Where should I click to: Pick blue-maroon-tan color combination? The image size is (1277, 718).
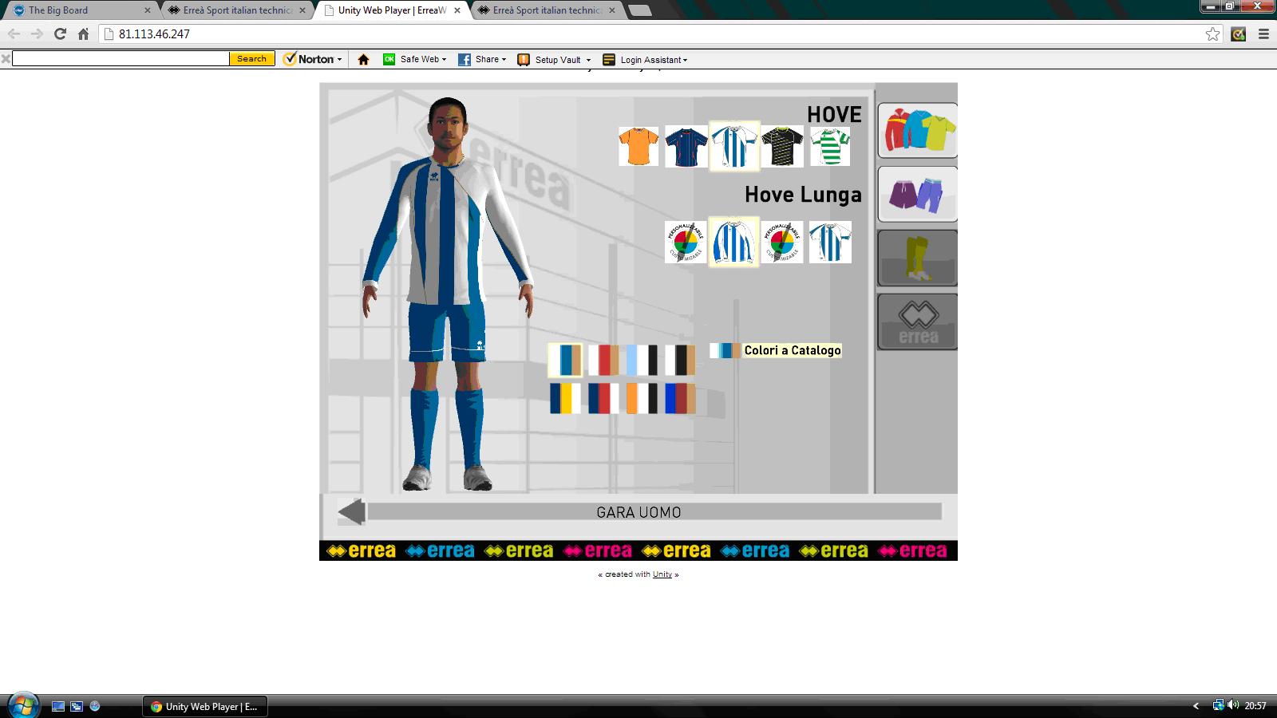tap(680, 398)
